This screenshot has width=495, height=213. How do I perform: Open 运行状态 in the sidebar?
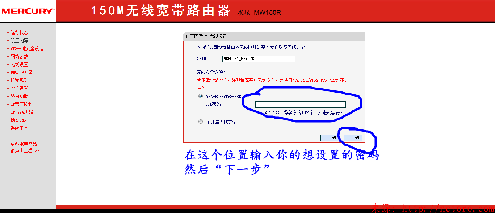coord(19,33)
